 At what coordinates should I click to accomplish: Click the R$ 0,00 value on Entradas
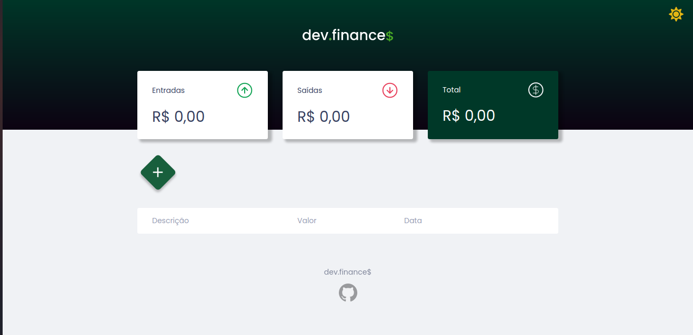(x=178, y=117)
